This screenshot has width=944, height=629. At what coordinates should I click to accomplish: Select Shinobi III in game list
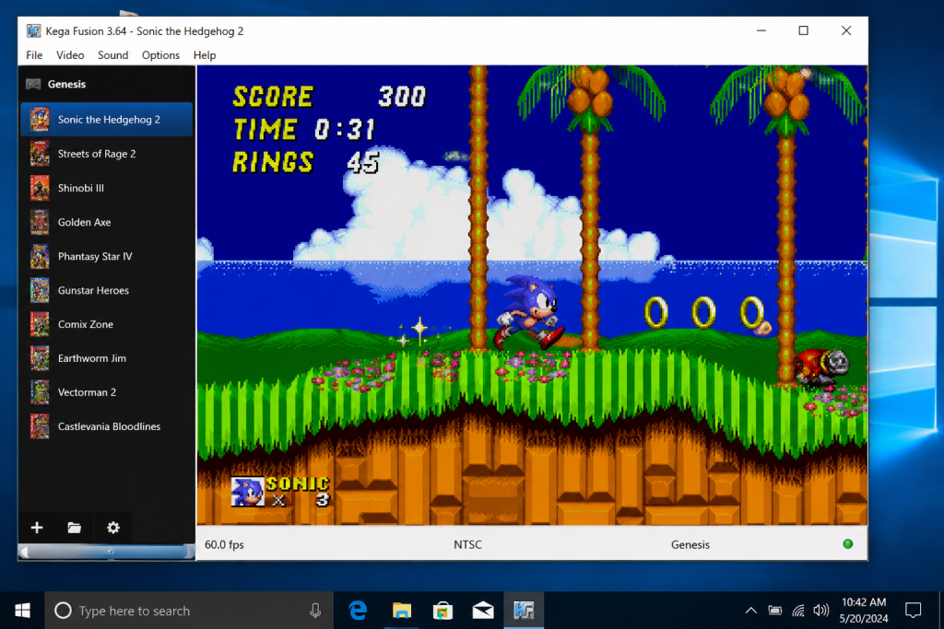[x=107, y=188]
